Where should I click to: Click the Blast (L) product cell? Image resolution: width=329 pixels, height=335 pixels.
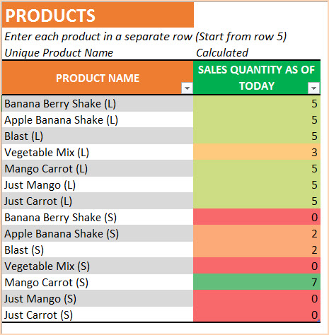click(98, 136)
